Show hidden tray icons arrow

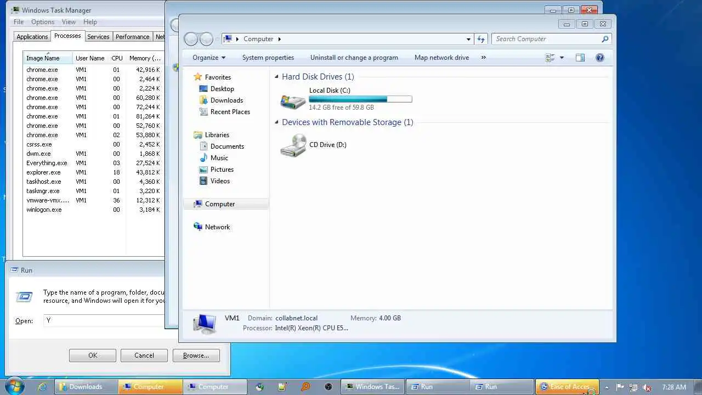click(607, 387)
